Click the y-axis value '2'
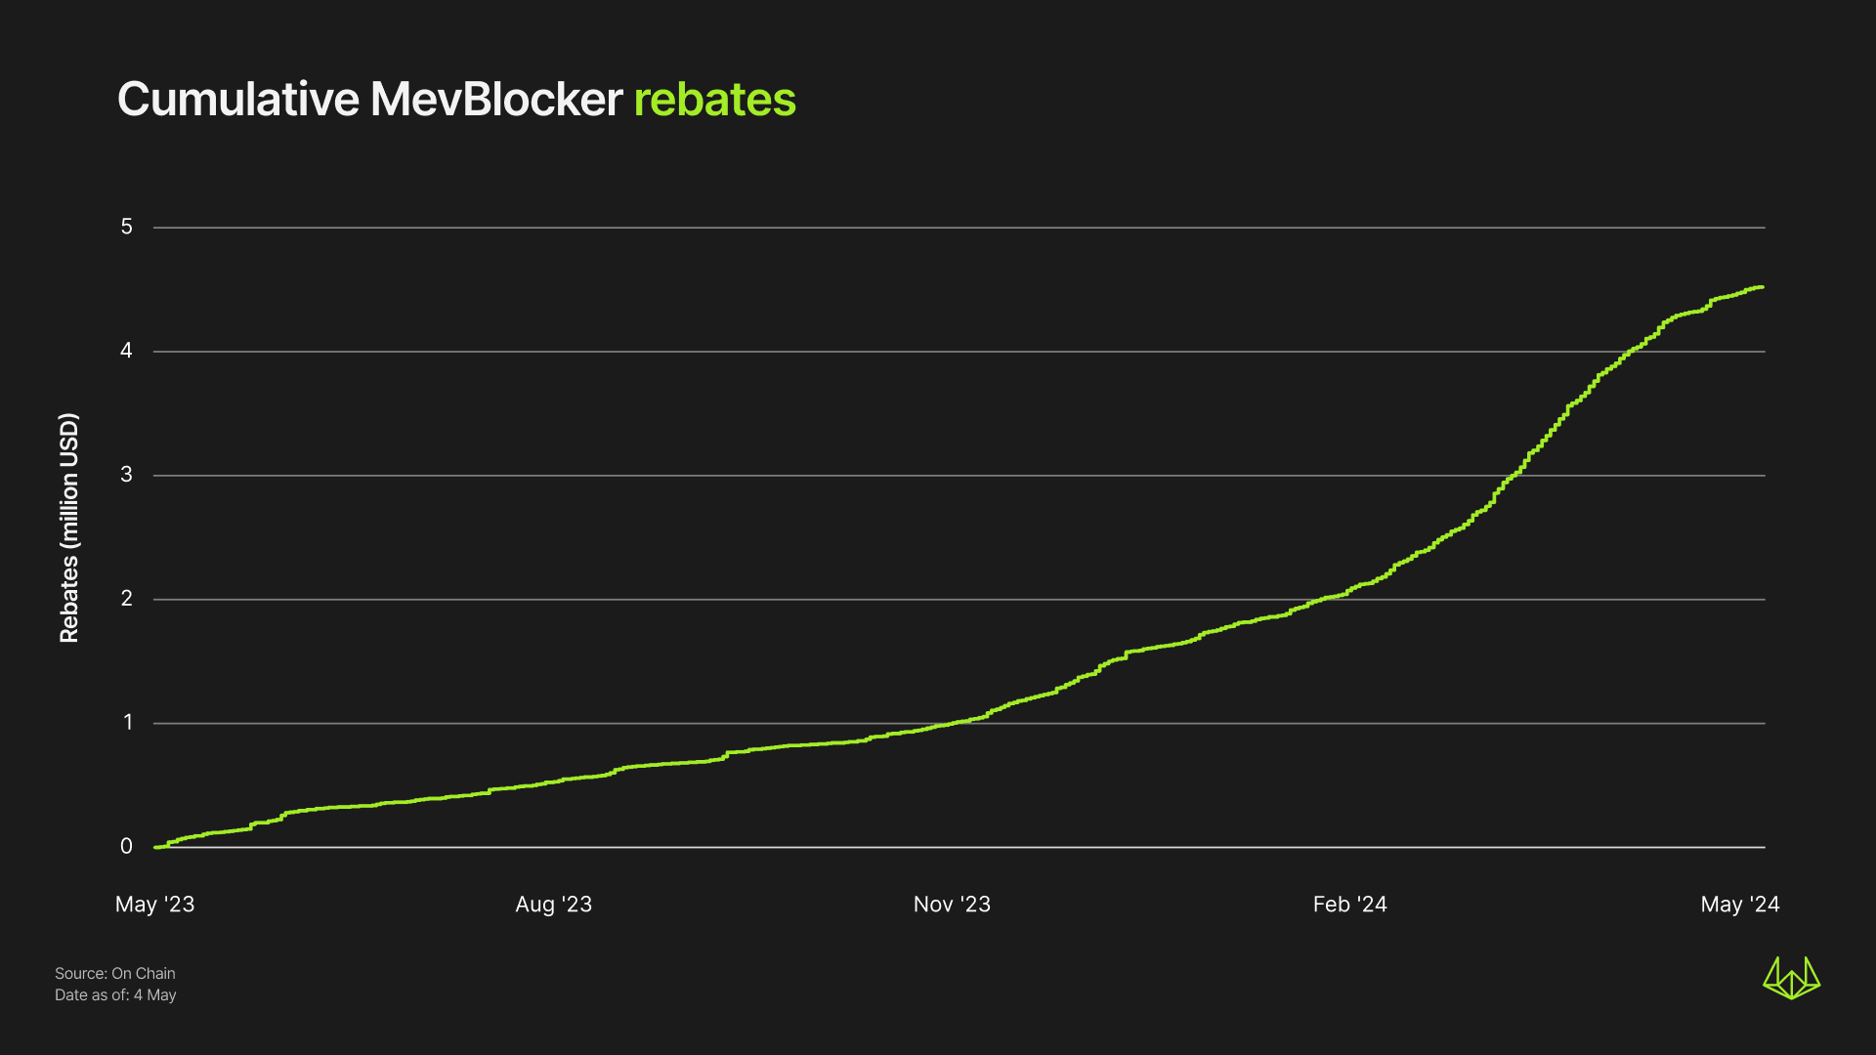1876x1055 pixels. click(x=126, y=599)
